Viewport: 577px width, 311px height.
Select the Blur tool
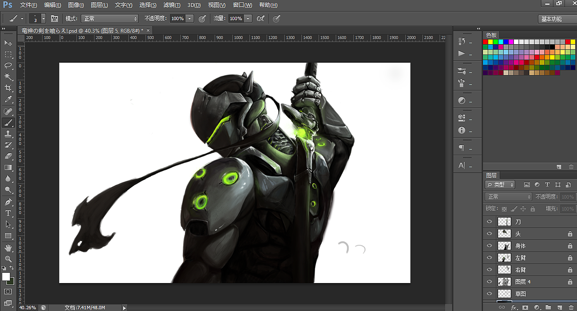tap(8, 179)
